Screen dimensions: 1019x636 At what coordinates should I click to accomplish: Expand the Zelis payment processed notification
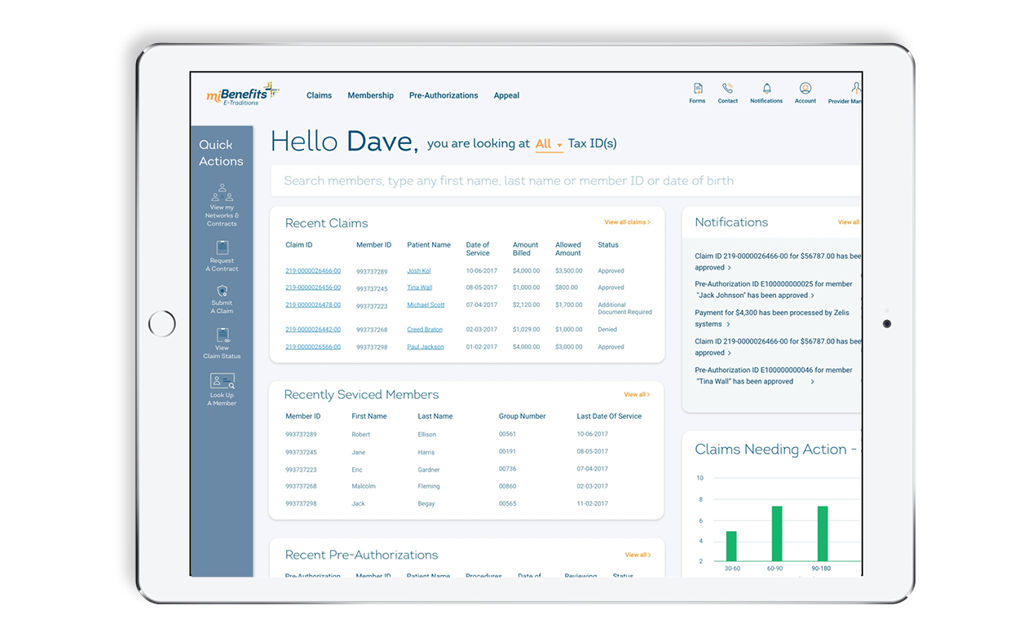pyautogui.click(x=728, y=324)
